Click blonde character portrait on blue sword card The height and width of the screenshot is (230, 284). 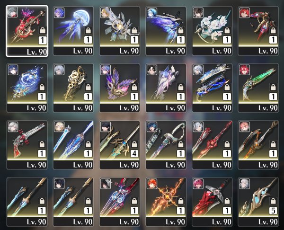click(59, 126)
